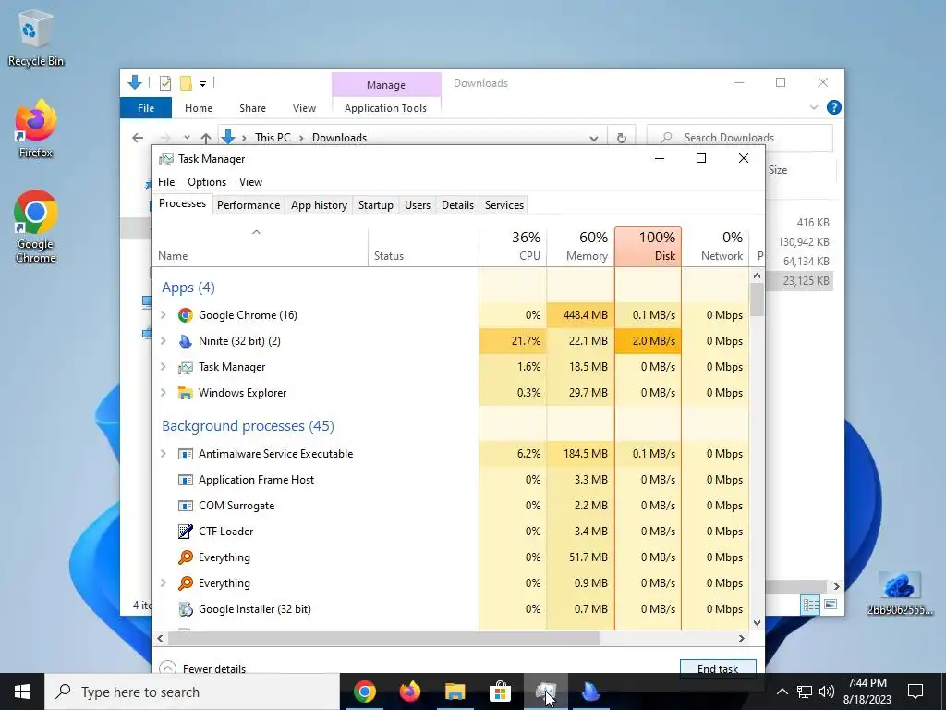Click the taskbar search box
Image resolution: width=946 pixels, height=710 pixels.
coord(192,692)
